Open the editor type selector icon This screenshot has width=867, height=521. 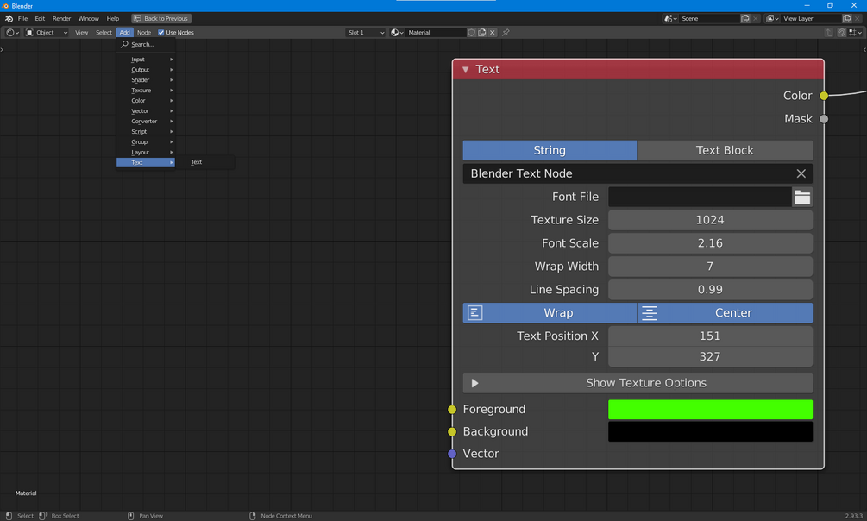12,33
